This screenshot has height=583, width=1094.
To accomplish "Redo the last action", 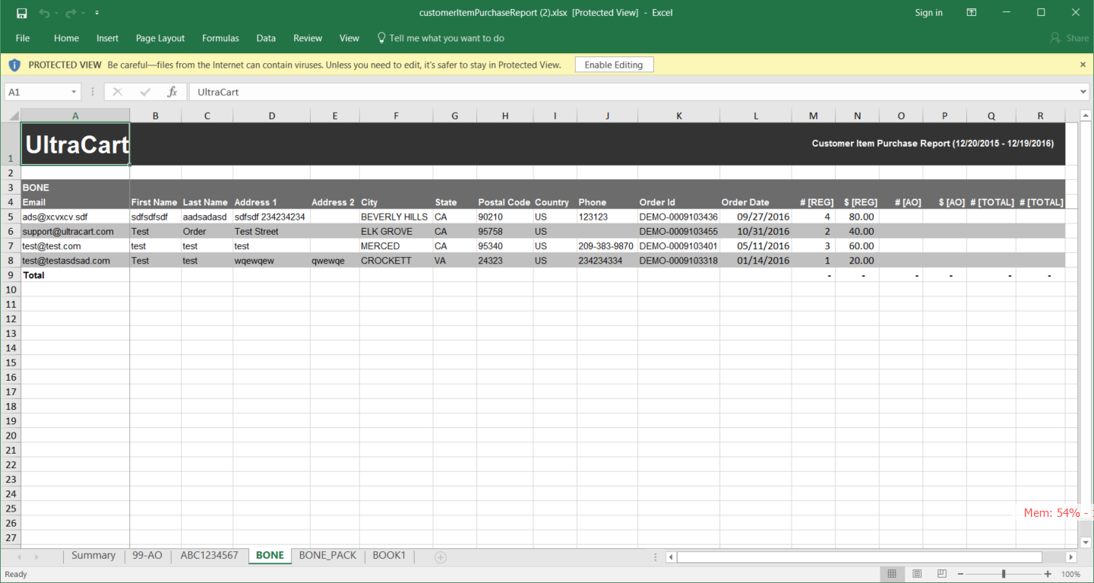I will point(71,13).
